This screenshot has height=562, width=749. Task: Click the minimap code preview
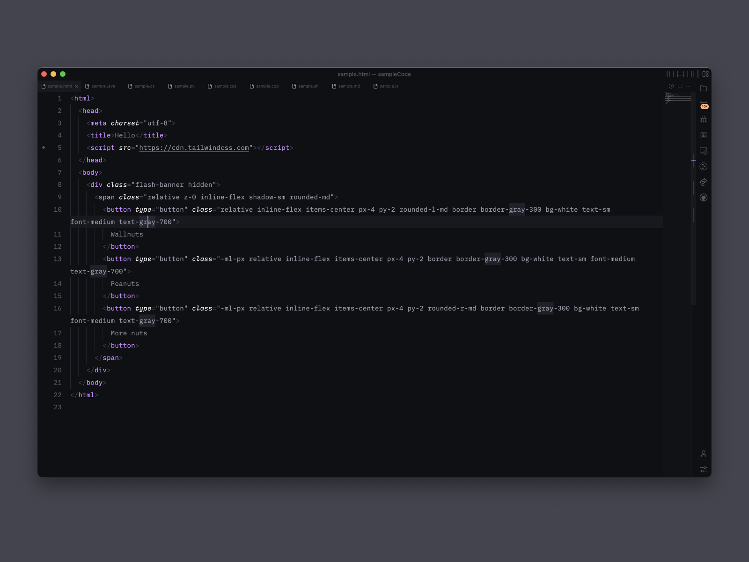(678, 97)
